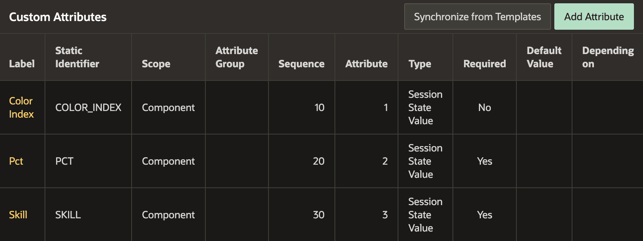This screenshot has width=643, height=241.
Task: Click the Attribute column header
Action: 366,64
